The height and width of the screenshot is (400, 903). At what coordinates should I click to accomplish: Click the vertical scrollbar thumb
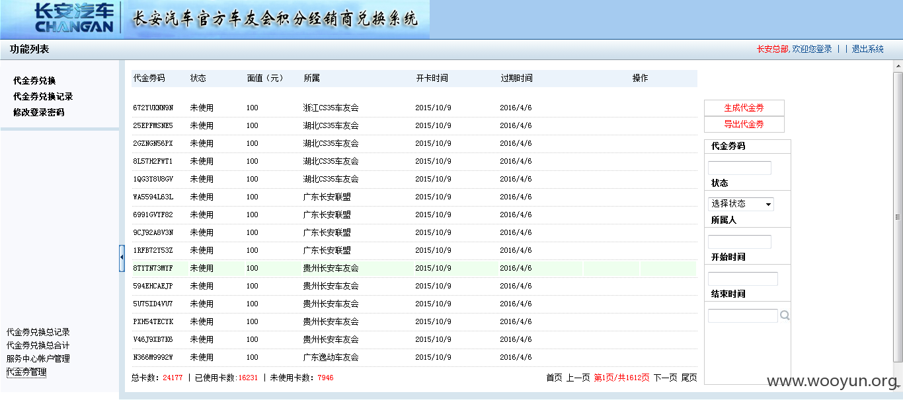898,217
